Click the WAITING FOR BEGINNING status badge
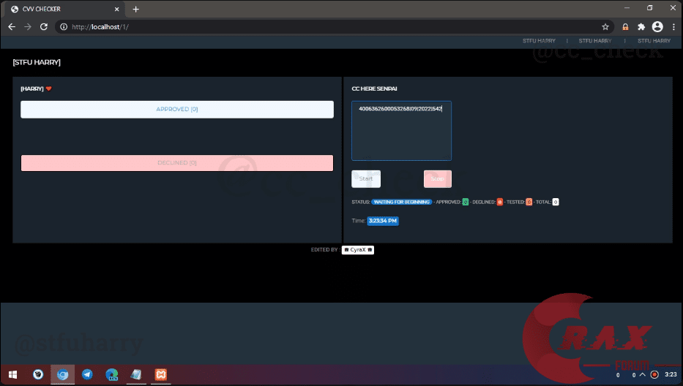 (x=402, y=202)
